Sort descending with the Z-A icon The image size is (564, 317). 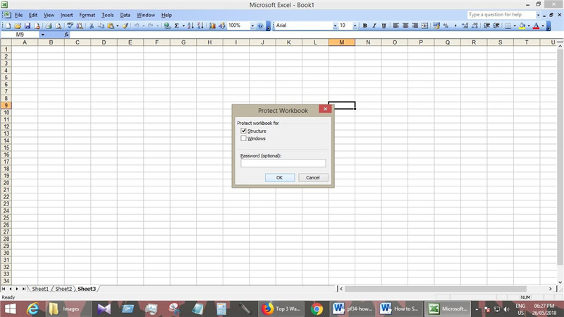[200, 25]
